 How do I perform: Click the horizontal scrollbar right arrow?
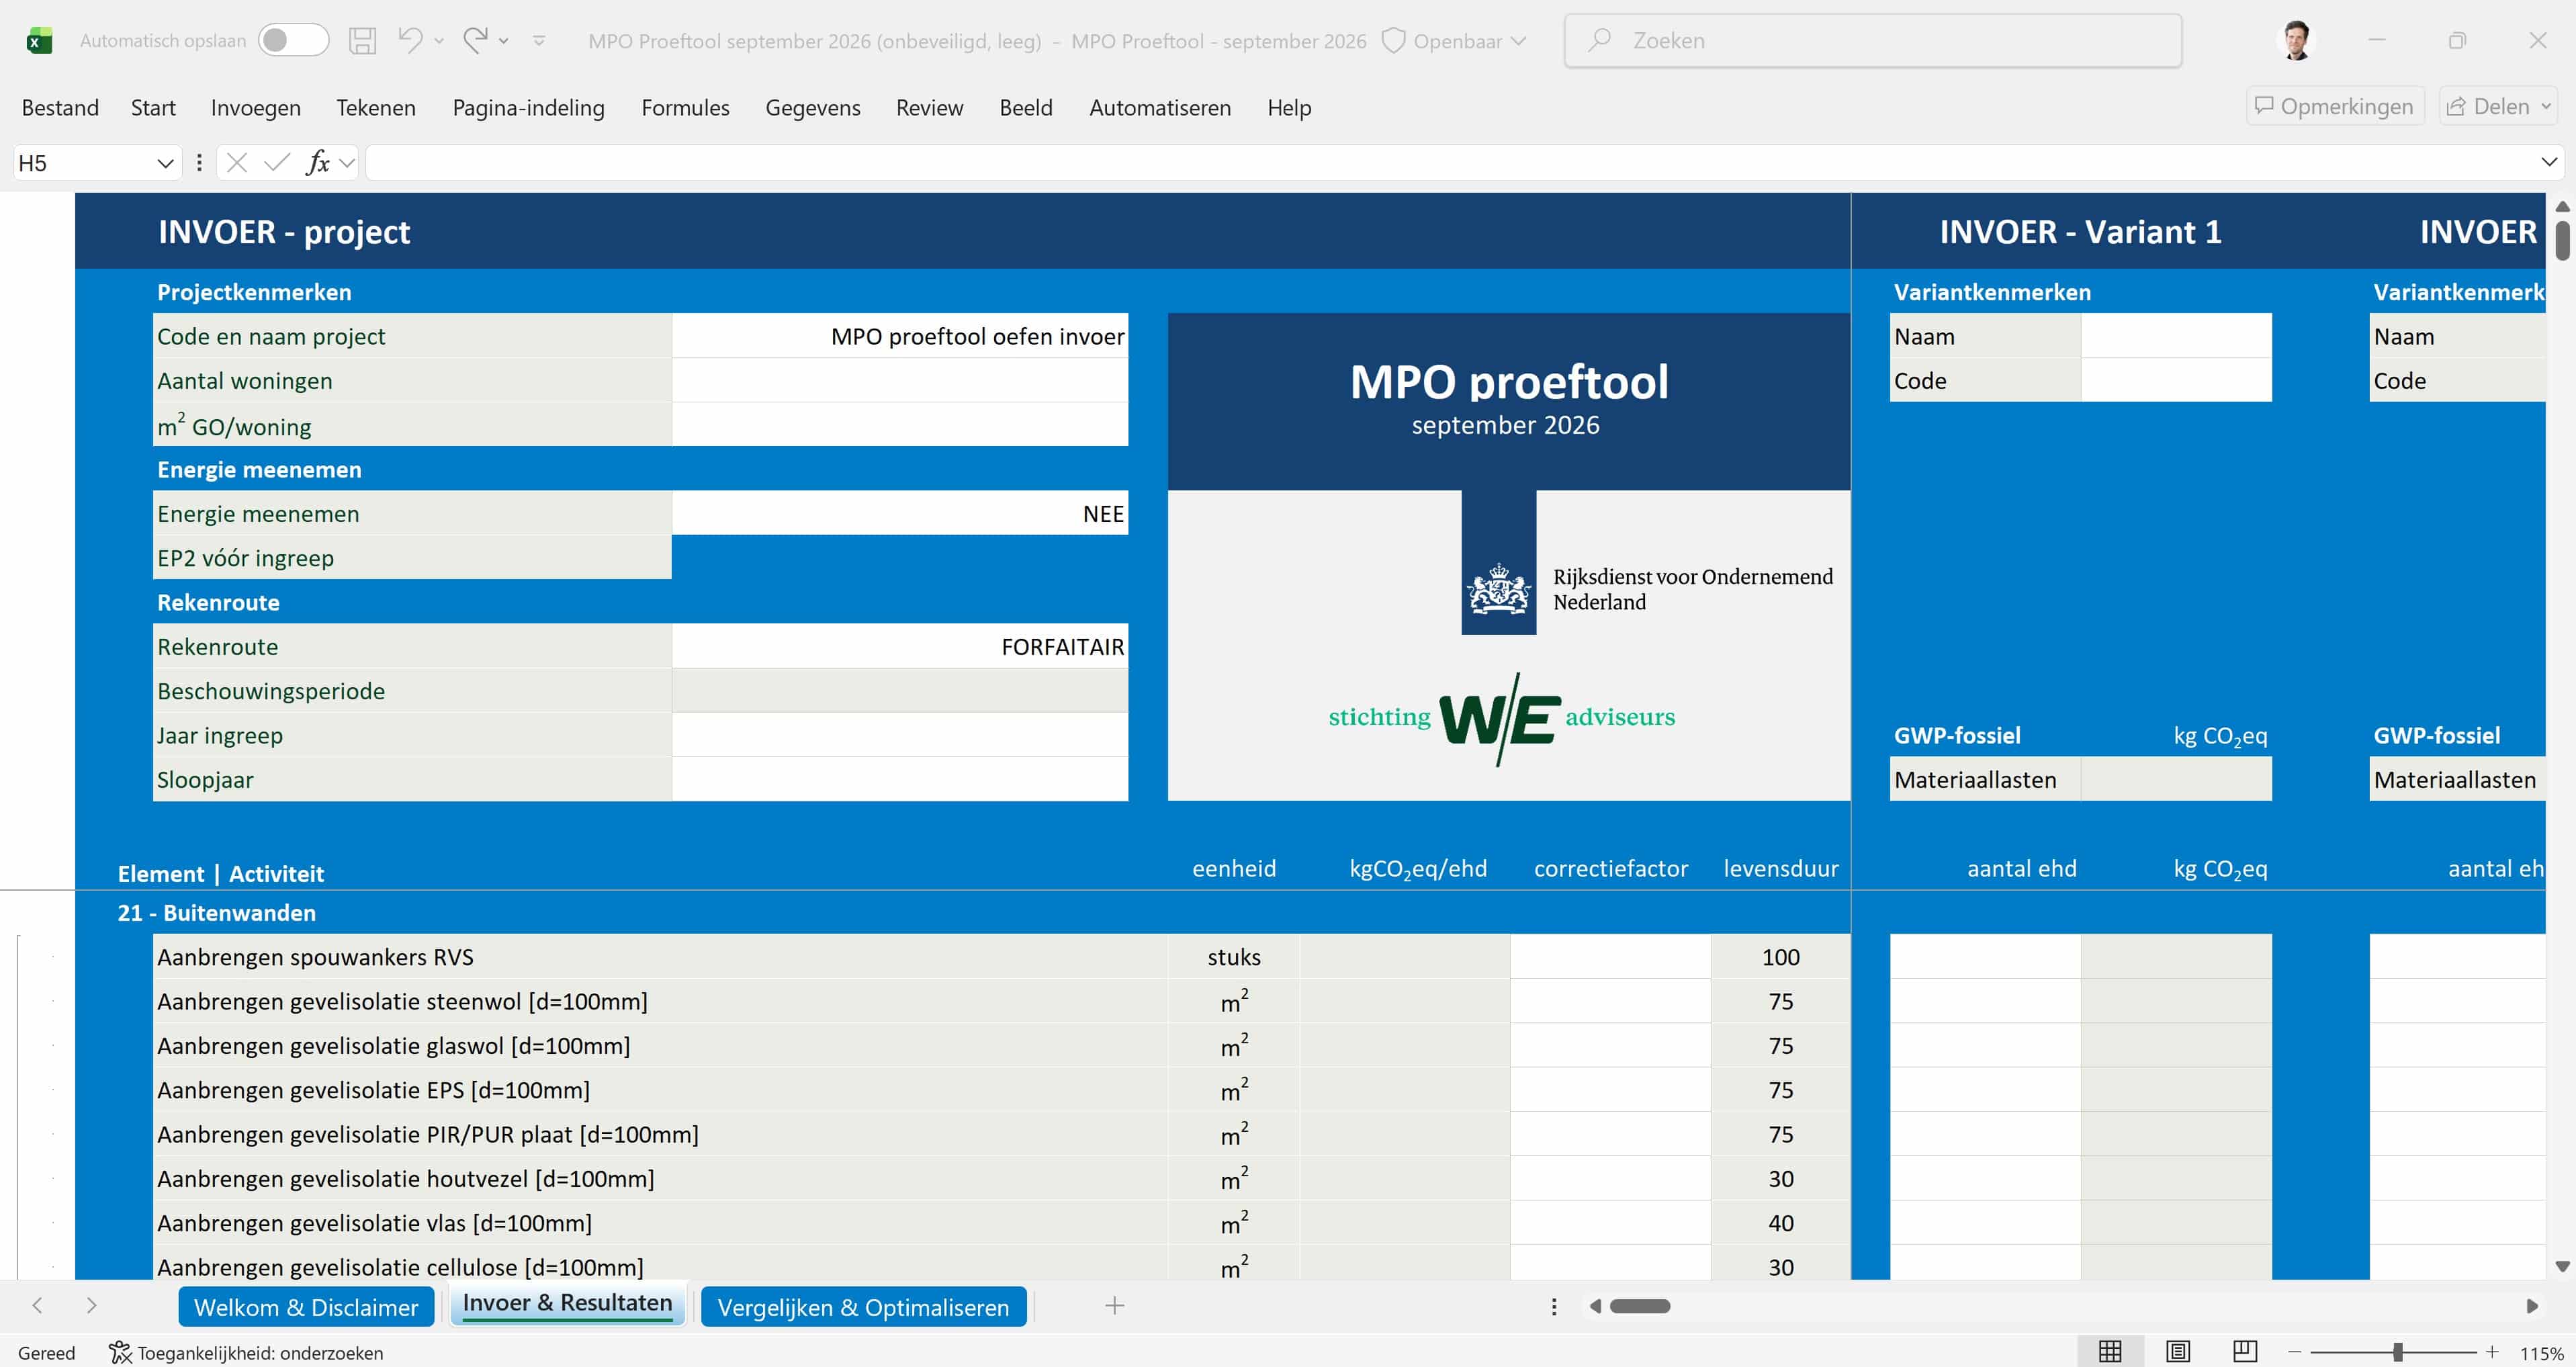coord(2531,1306)
